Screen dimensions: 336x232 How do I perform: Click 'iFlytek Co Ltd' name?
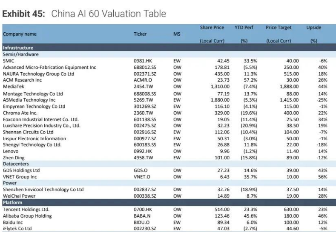[17, 229]
